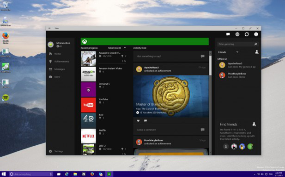Click send icon beside 'Leave a comment'
This screenshot has width=285, height=177.
pos(202,130)
